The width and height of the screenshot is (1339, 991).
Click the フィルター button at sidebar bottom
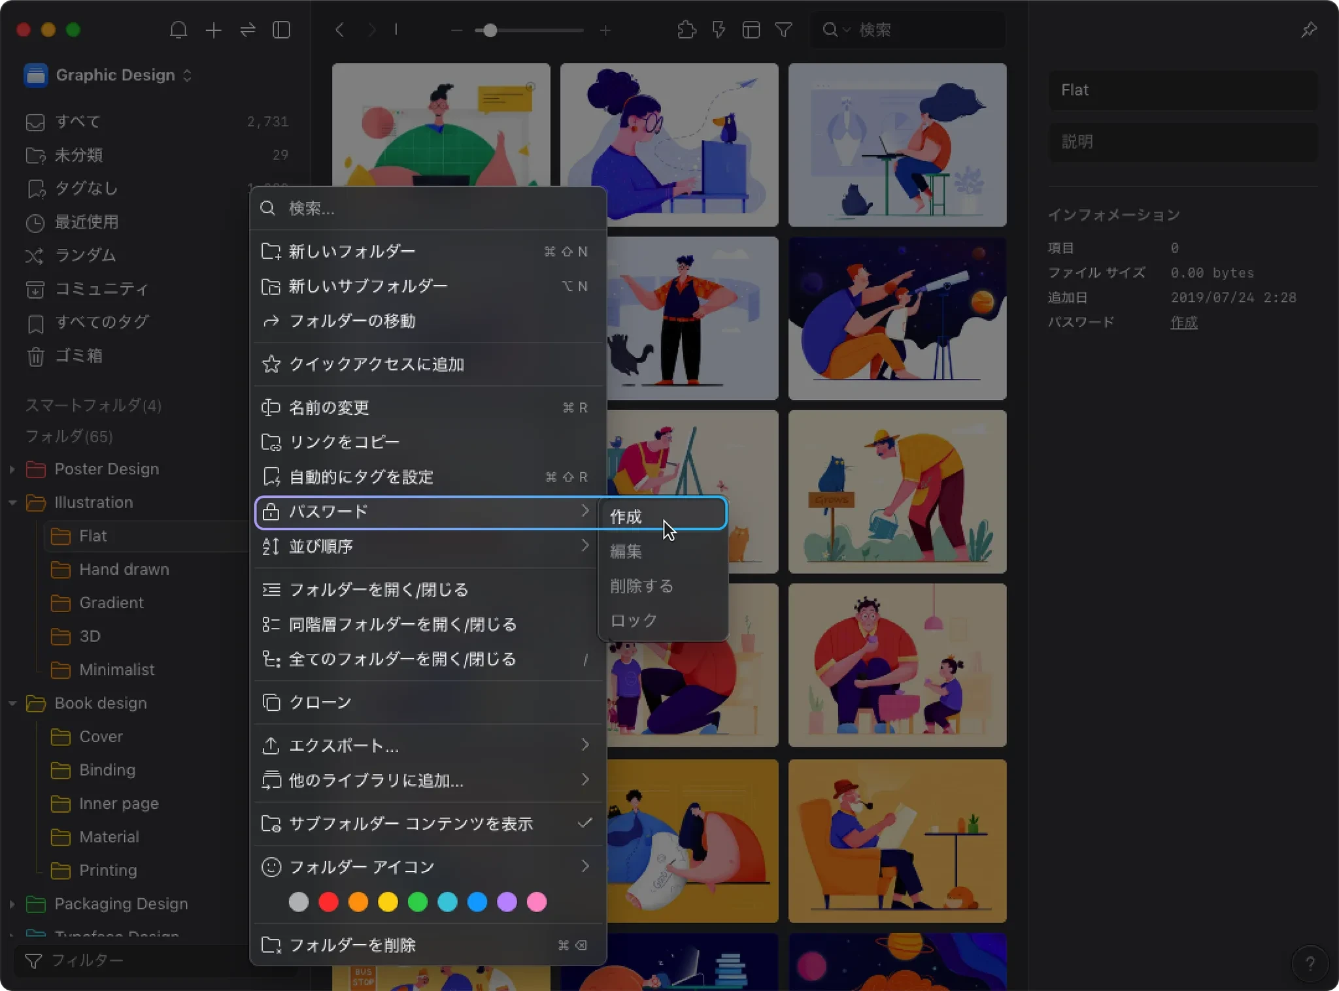(156, 960)
